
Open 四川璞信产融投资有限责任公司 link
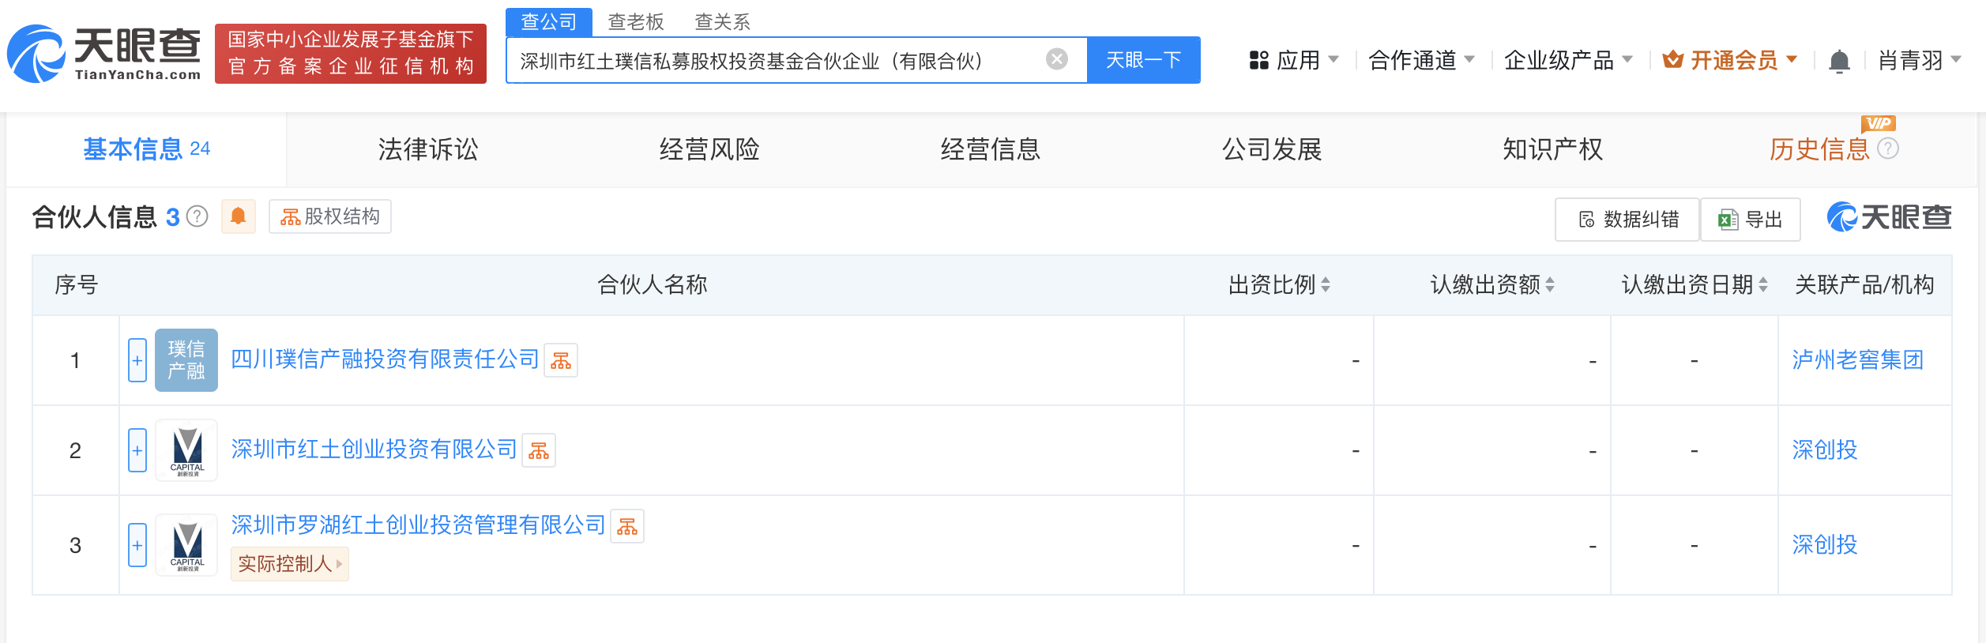(x=385, y=359)
